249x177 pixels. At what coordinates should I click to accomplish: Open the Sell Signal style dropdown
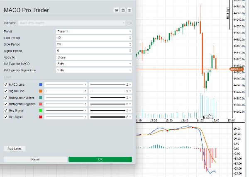[66, 117]
